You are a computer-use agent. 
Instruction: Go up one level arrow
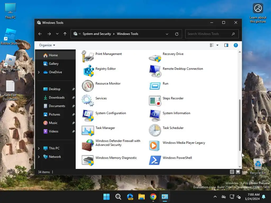[x=65, y=34]
